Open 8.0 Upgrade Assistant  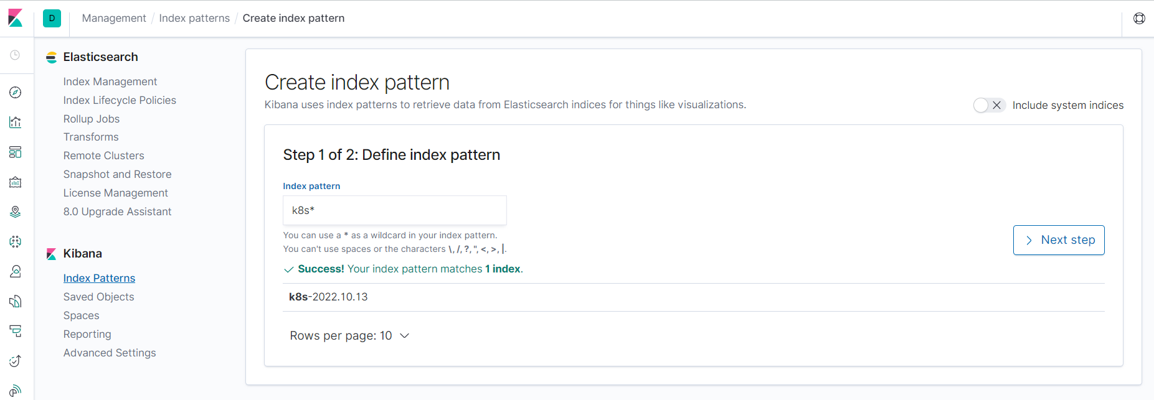pyautogui.click(x=118, y=212)
